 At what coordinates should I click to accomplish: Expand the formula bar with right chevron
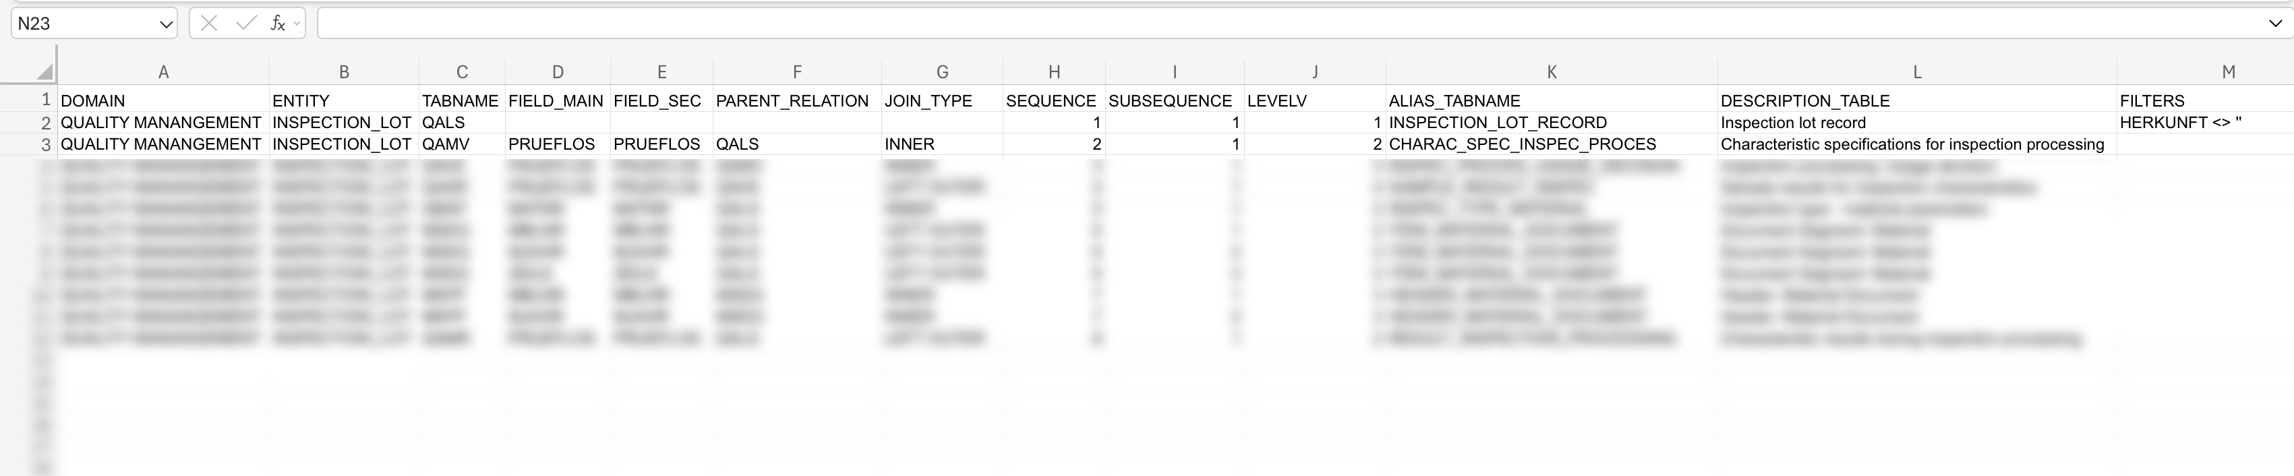2275,24
